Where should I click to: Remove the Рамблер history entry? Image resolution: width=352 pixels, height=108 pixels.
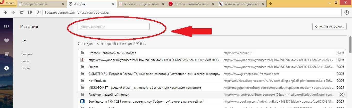coord(342,94)
